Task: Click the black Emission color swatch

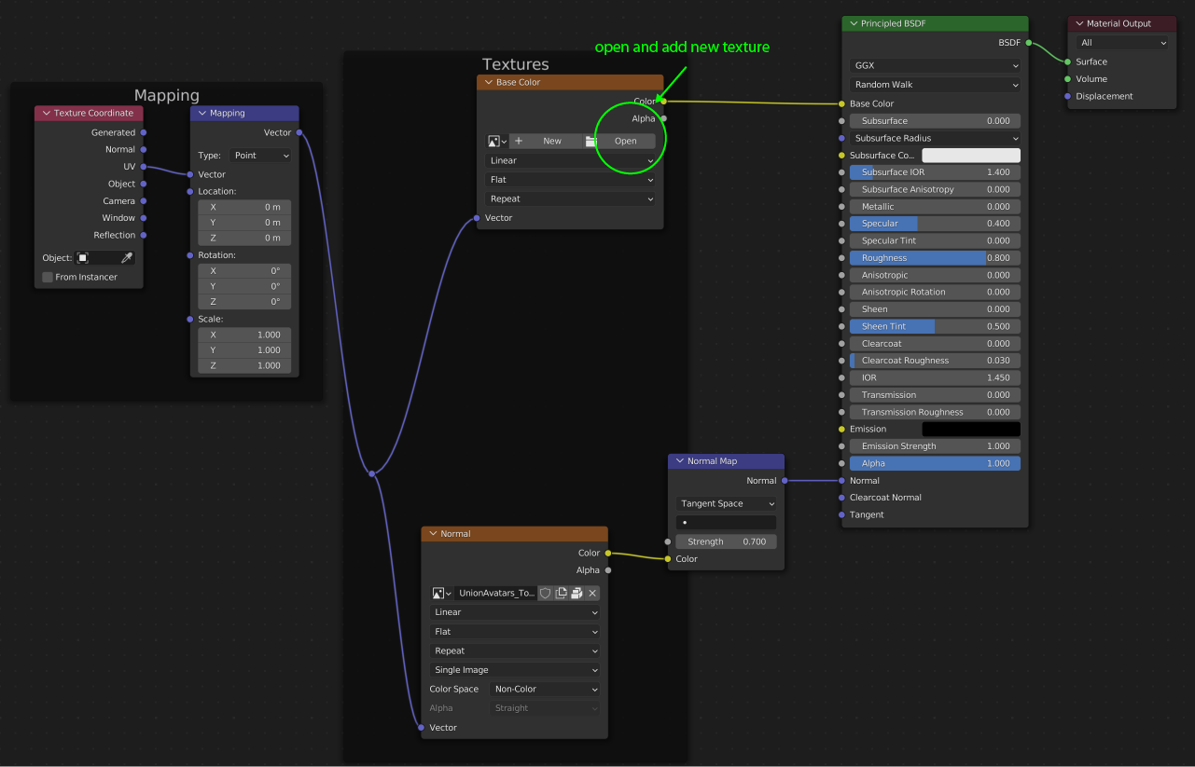Action: pos(971,429)
